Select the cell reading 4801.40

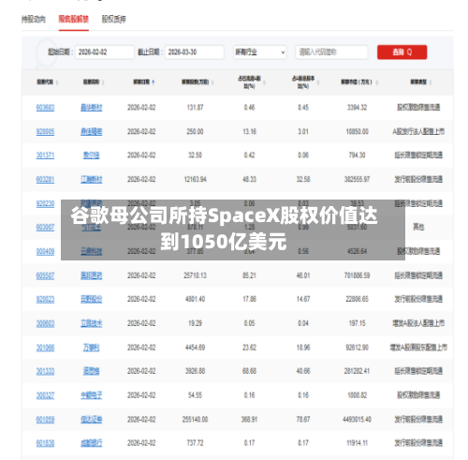(195, 300)
